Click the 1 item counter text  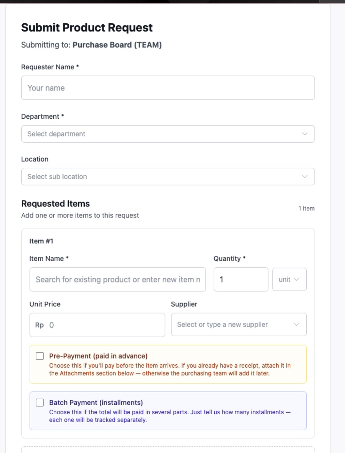pyautogui.click(x=306, y=208)
